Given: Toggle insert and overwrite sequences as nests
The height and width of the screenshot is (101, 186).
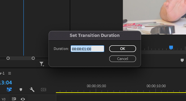Looking at the screenshot, I should click(x=9, y=90).
